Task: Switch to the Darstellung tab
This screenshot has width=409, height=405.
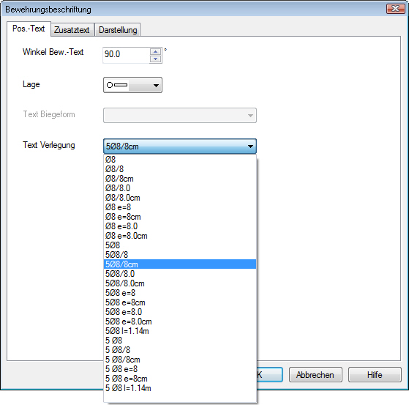Action: pyautogui.click(x=118, y=30)
